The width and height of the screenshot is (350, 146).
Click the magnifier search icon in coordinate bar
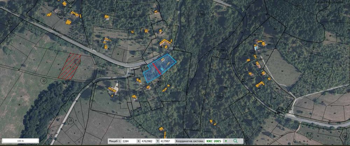tap(235, 141)
